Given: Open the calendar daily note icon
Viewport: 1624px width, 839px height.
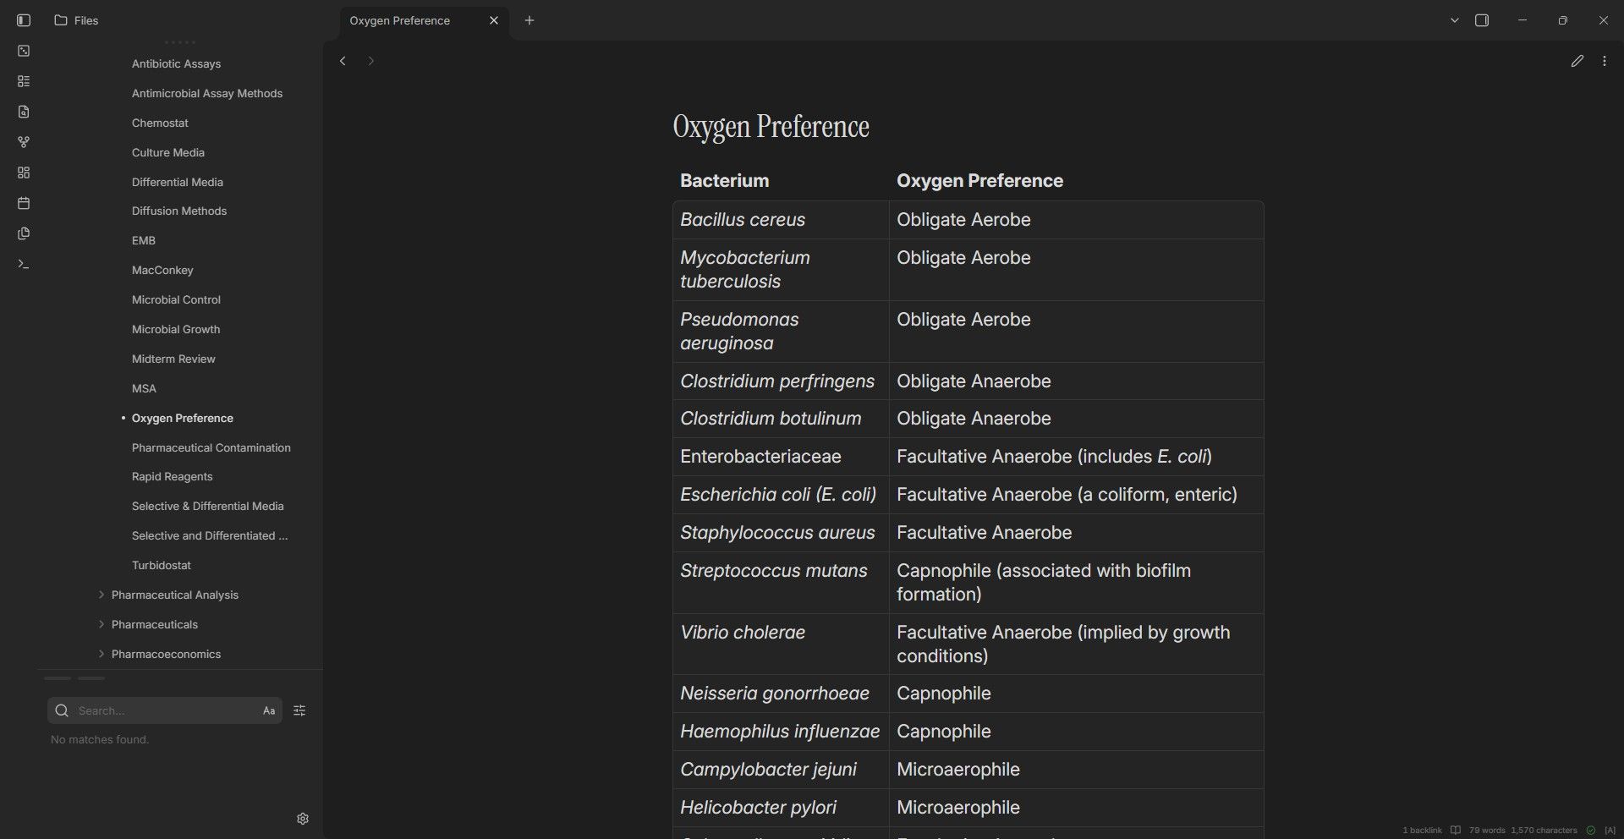Looking at the screenshot, I should pyautogui.click(x=24, y=203).
